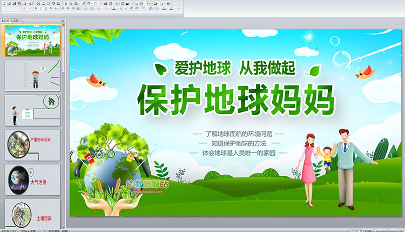Increase font size with the larger A icon
The height and width of the screenshot is (232, 405).
tap(120, 9)
